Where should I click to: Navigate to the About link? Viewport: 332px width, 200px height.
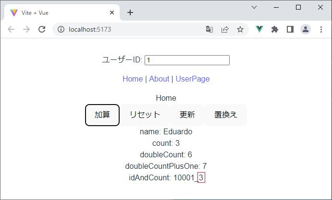pyautogui.click(x=159, y=79)
